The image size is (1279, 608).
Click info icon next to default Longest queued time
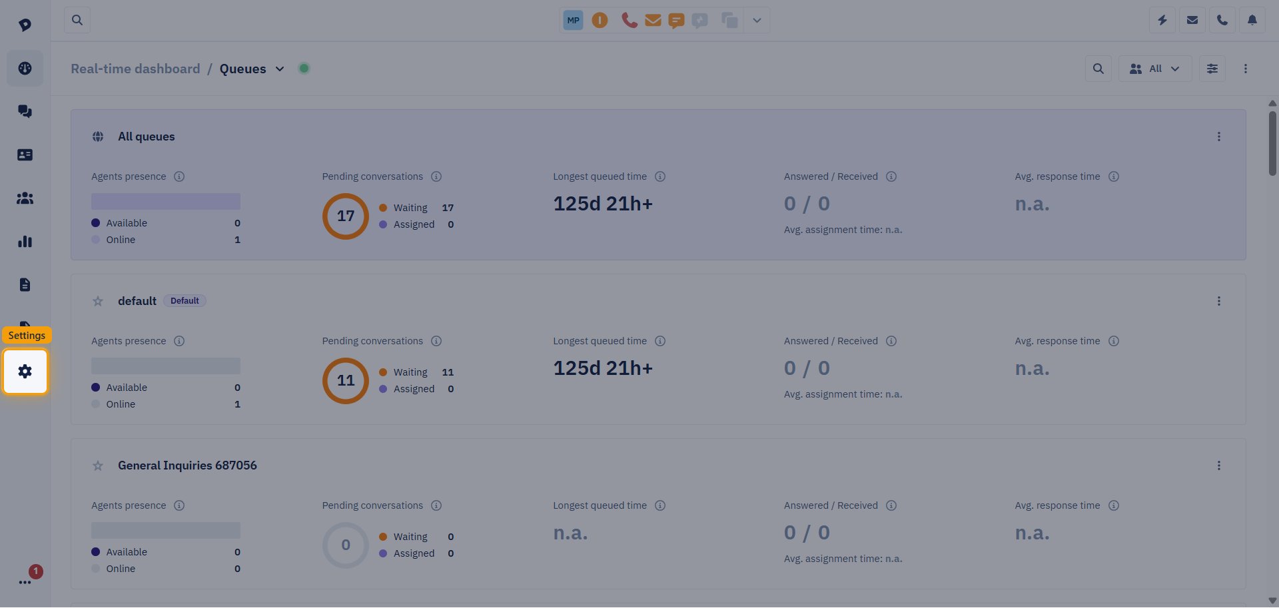point(660,341)
